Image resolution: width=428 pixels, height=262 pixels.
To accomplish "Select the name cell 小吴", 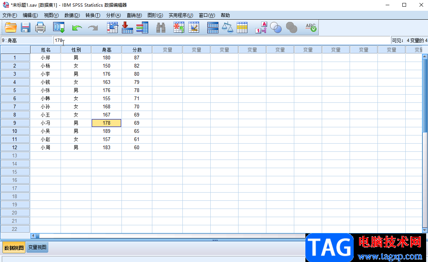I will [46, 131].
